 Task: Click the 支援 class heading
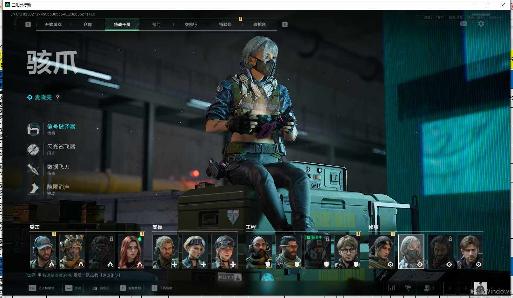(x=157, y=227)
